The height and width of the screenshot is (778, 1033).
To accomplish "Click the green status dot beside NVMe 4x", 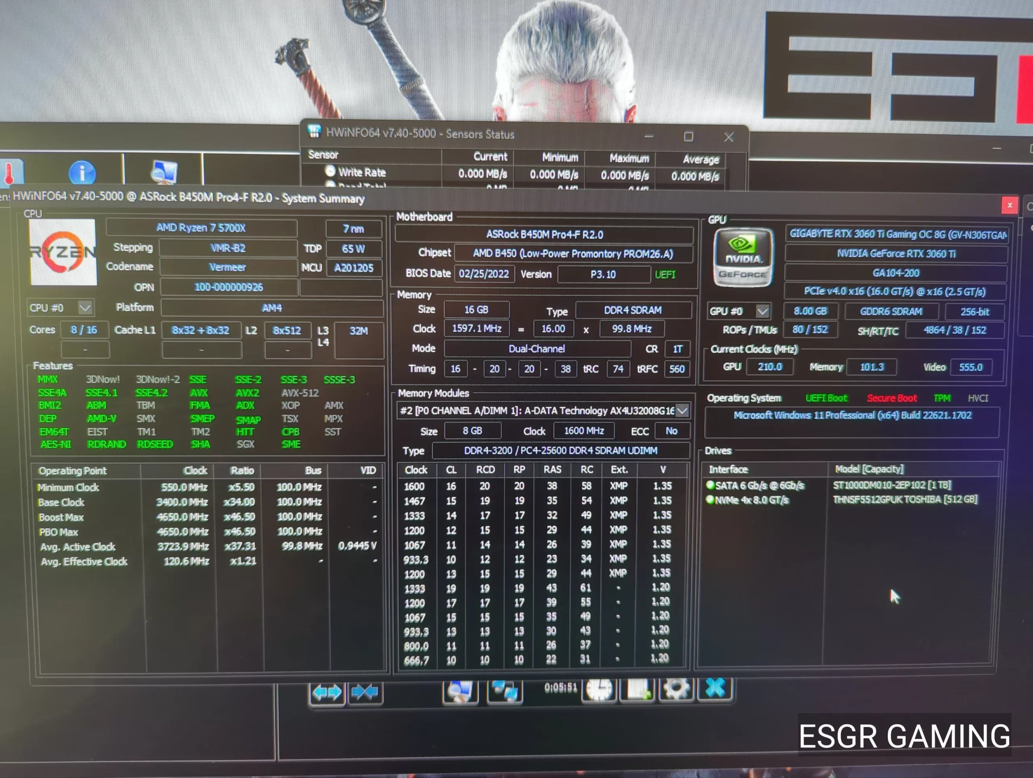I will click(x=710, y=500).
